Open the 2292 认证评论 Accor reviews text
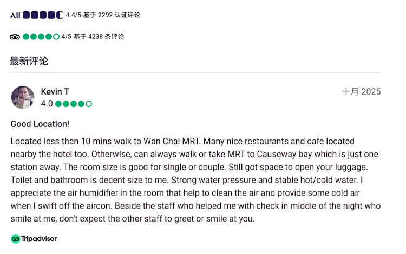This screenshot has width=406, height=254. tap(119, 15)
